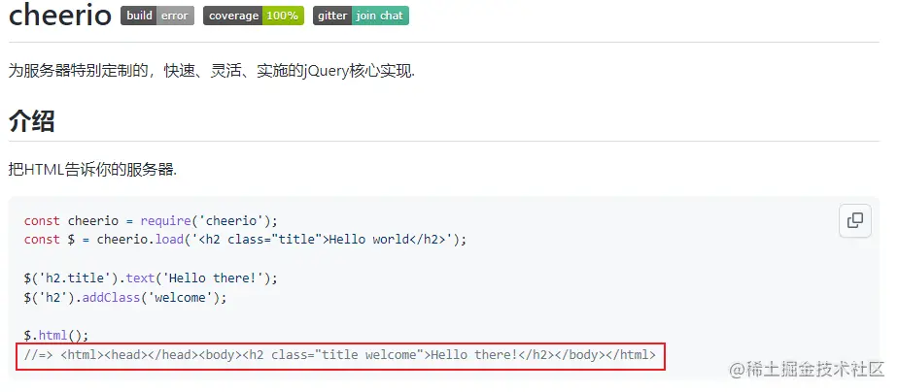Place cursor in $.html(); code line
This screenshot has height=392, width=899.
pyautogui.click(x=56, y=336)
